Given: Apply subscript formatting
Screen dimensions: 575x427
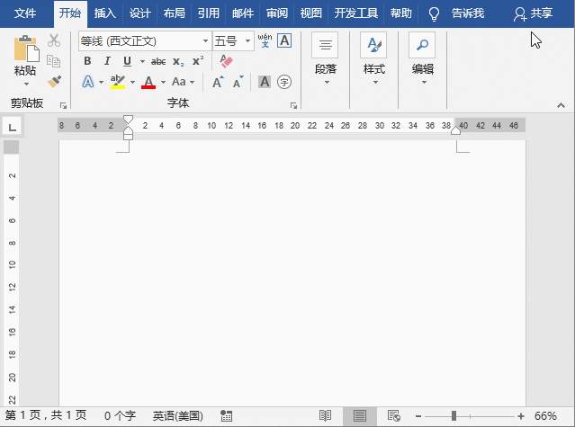Looking at the screenshot, I should pyautogui.click(x=178, y=61).
